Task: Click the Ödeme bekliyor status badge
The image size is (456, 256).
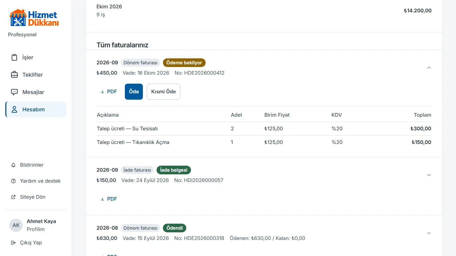Action: coord(184,63)
